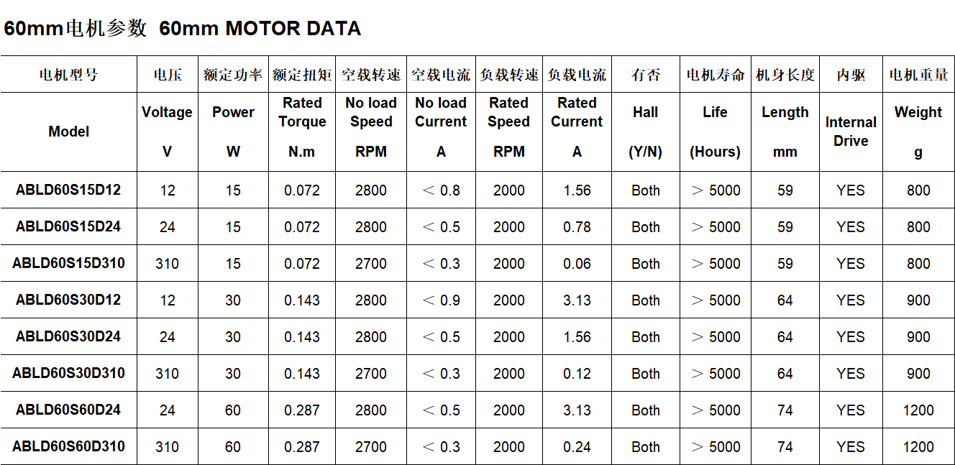Select the ABLD60S60D24 model cell

pos(68,410)
